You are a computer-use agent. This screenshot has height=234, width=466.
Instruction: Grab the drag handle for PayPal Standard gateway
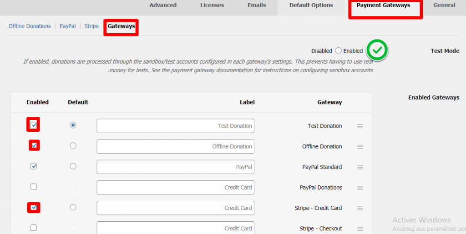[x=360, y=167]
